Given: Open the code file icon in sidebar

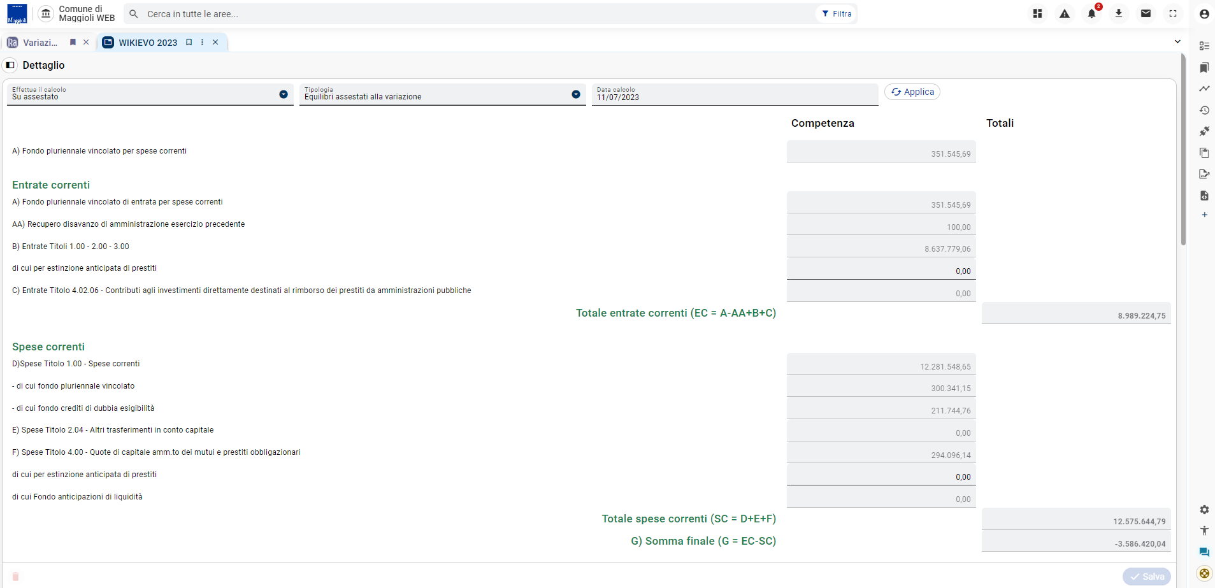Looking at the screenshot, I should (x=1204, y=196).
